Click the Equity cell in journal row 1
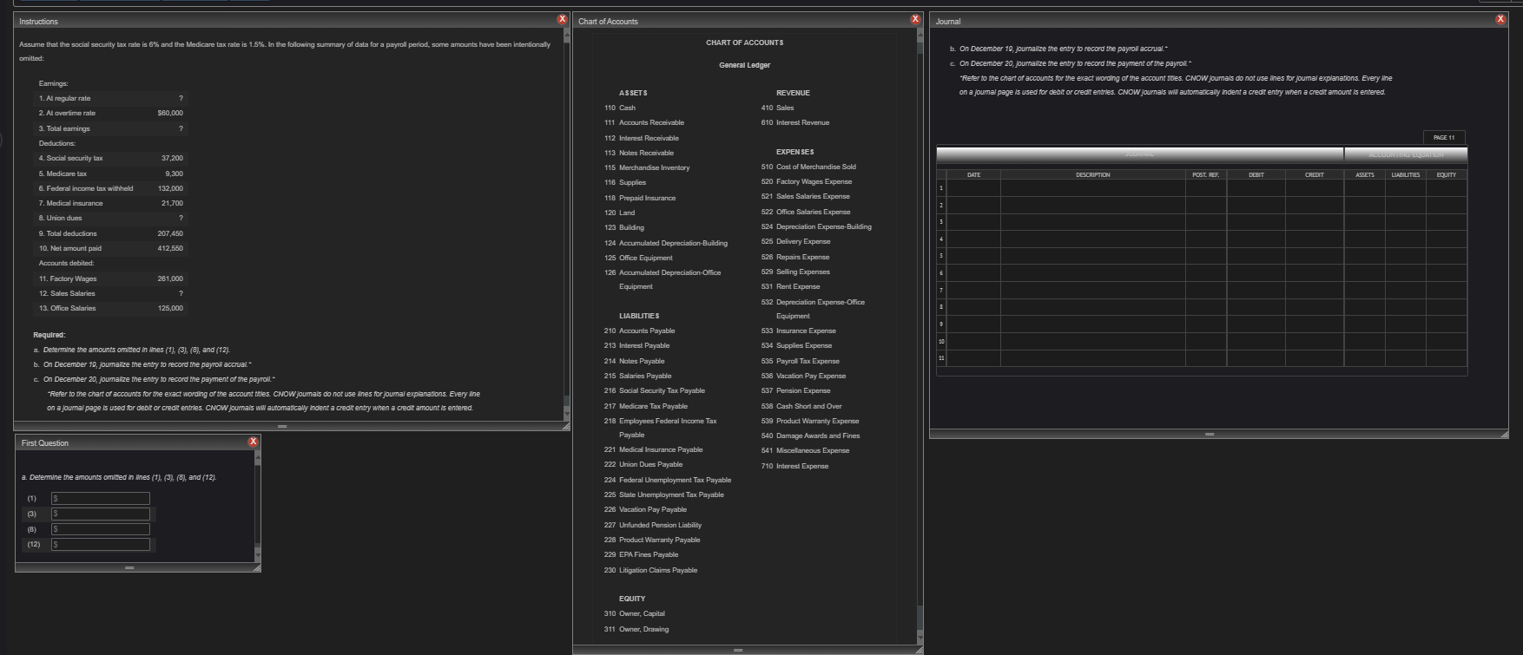The height and width of the screenshot is (655, 1523). click(x=1446, y=188)
